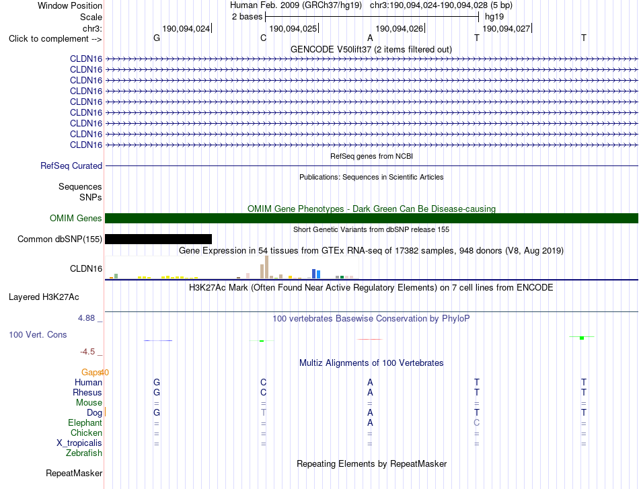Click the '4.88' PhyloP upper limit value
The image size is (639, 489).
pos(86,318)
